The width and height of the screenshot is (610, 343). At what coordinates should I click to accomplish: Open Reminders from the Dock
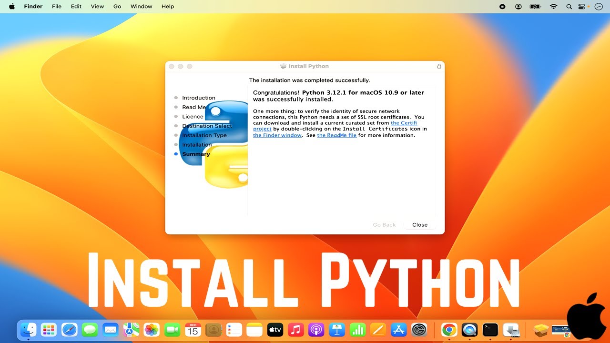coord(234,330)
